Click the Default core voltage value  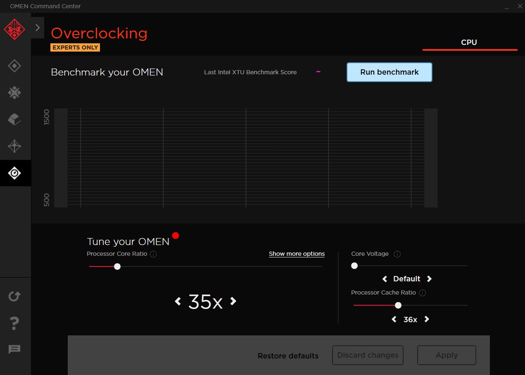[x=407, y=279]
